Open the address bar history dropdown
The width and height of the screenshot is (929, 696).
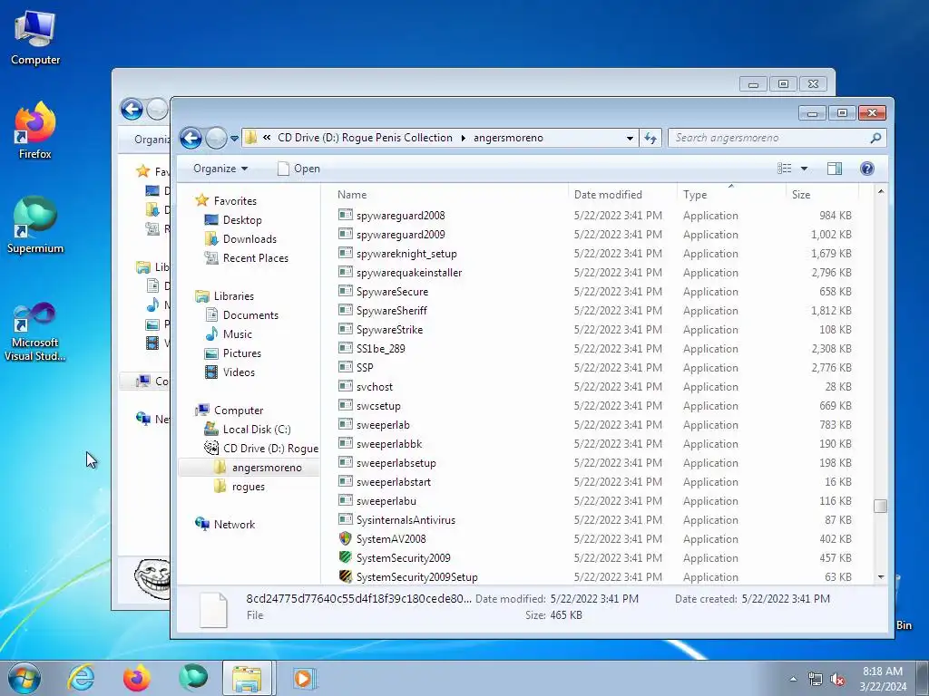tap(630, 138)
